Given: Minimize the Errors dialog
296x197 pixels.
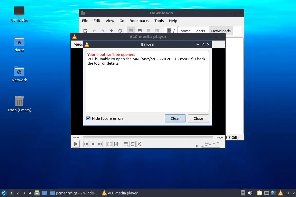Looking at the screenshot, I should click(197, 44).
